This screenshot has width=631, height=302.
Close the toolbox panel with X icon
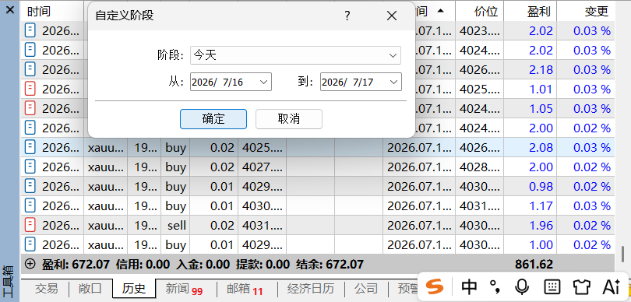click(9, 9)
